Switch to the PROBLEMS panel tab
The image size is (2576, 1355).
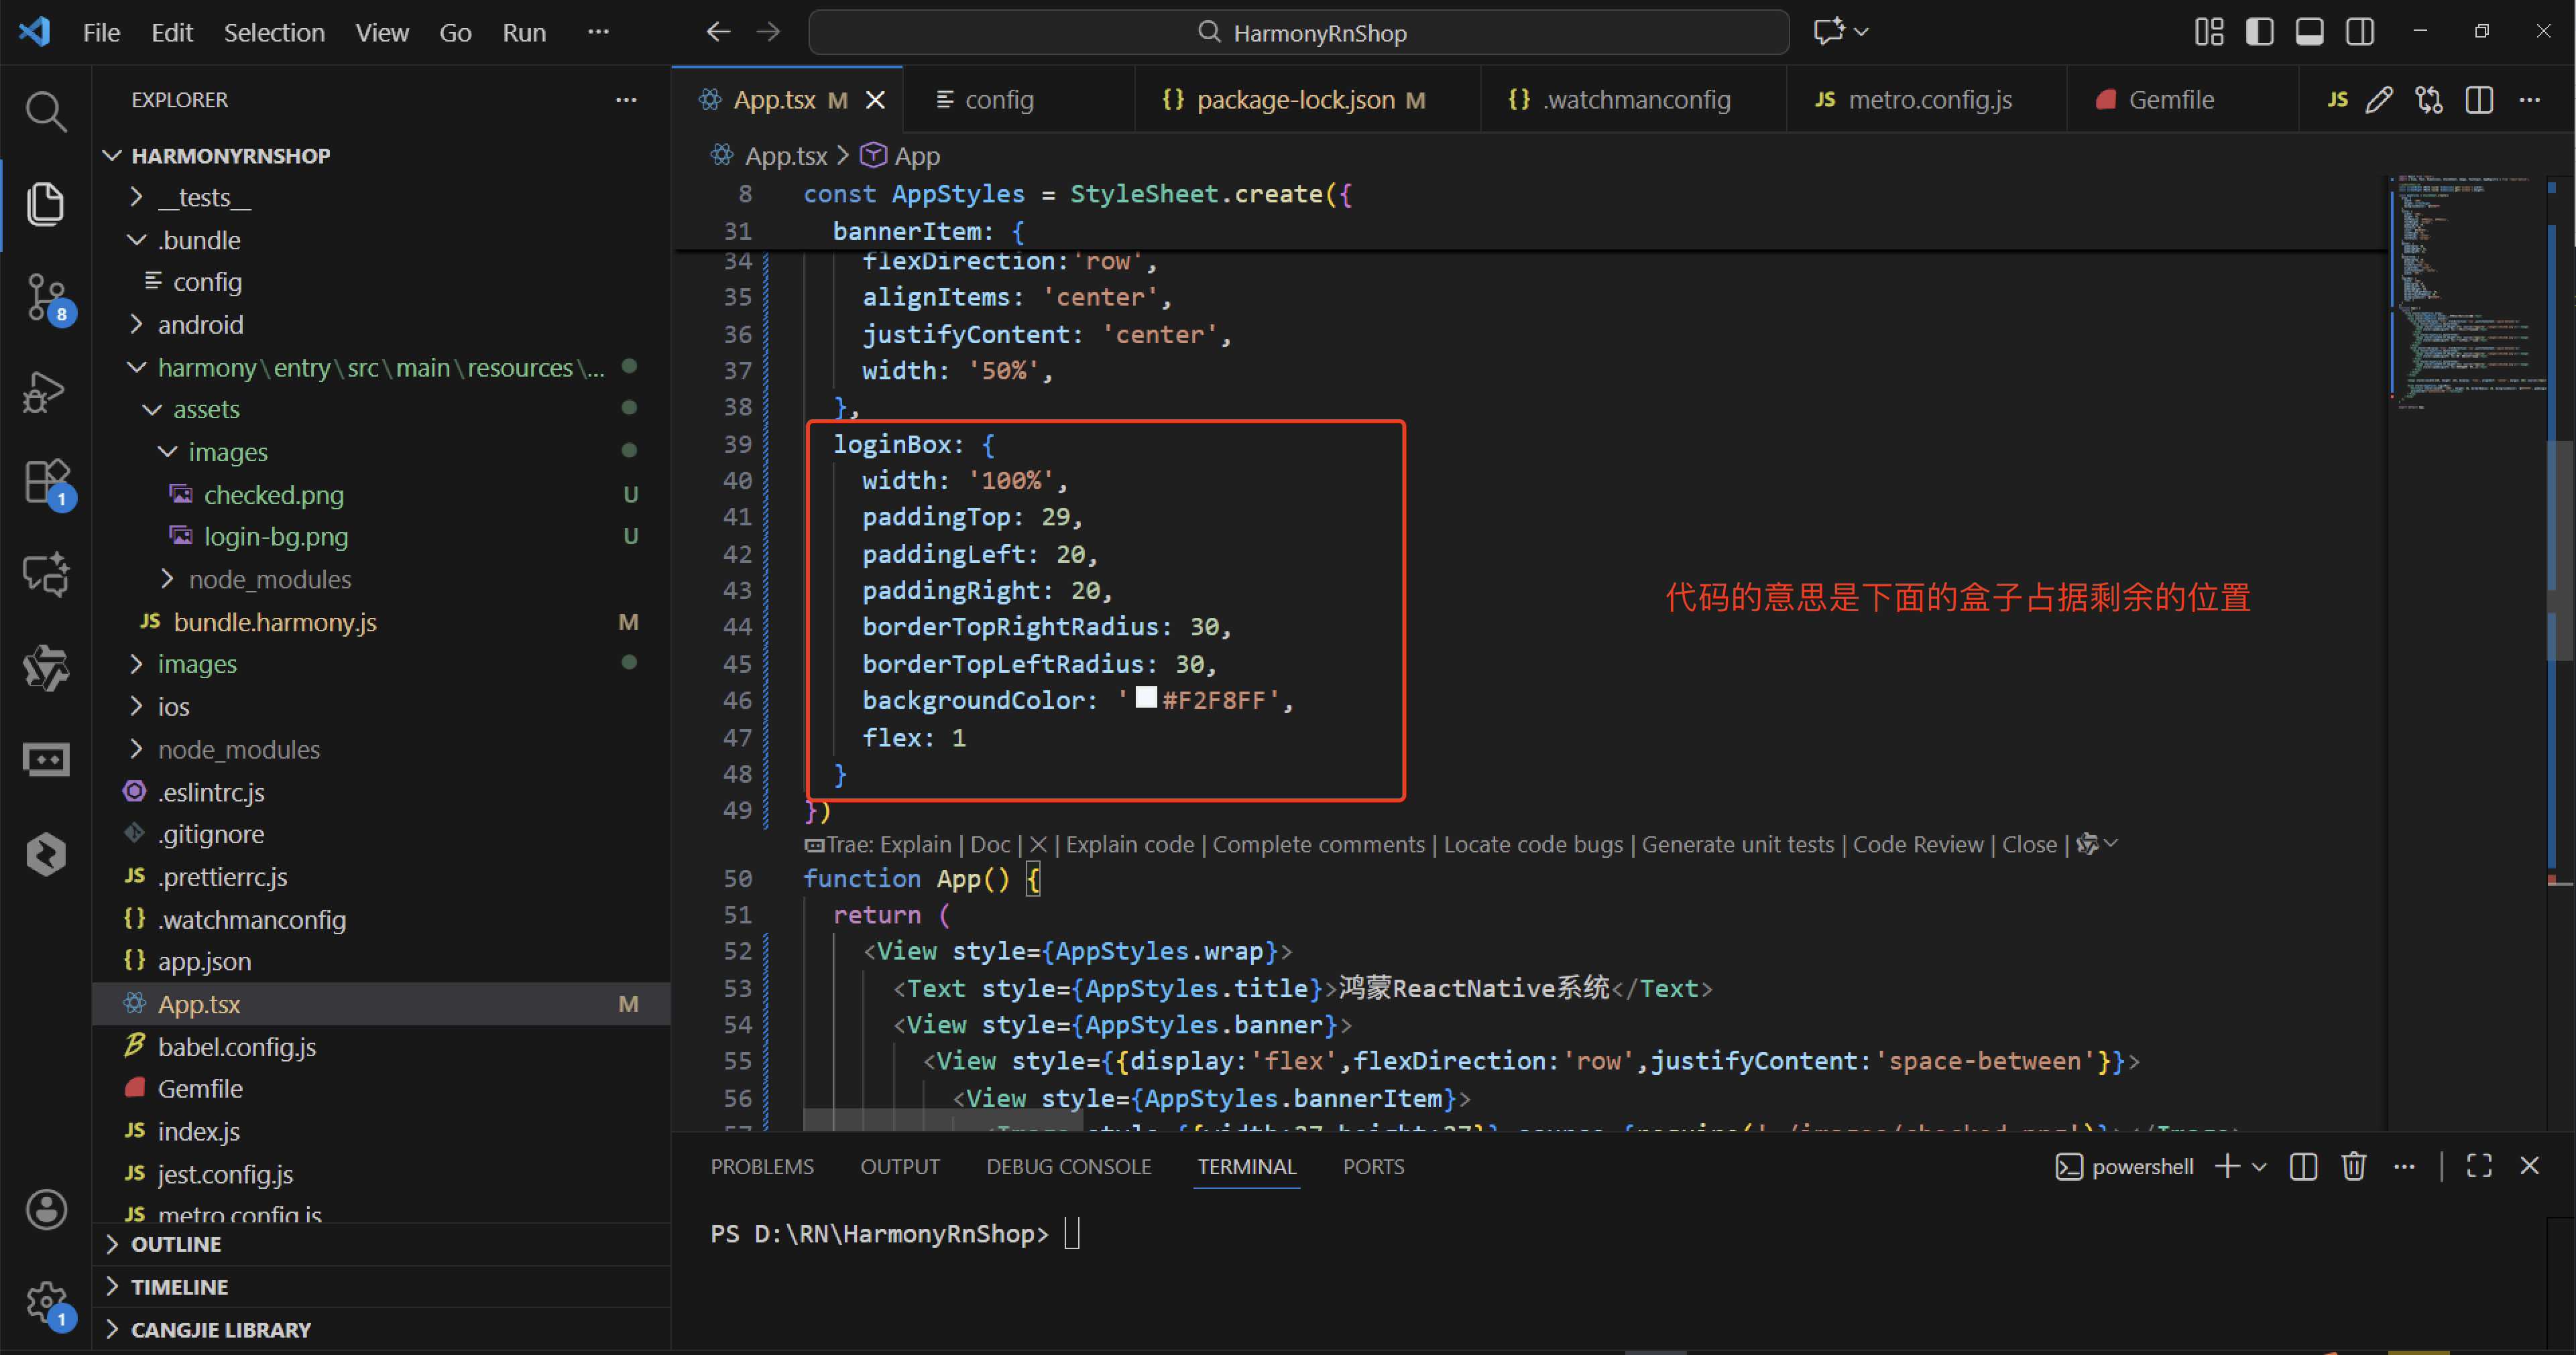tap(761, 1166)
